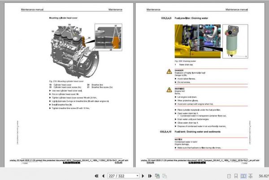Switch to continuous page view
Viewport: 269px width, 180px height.
[236, 176]
